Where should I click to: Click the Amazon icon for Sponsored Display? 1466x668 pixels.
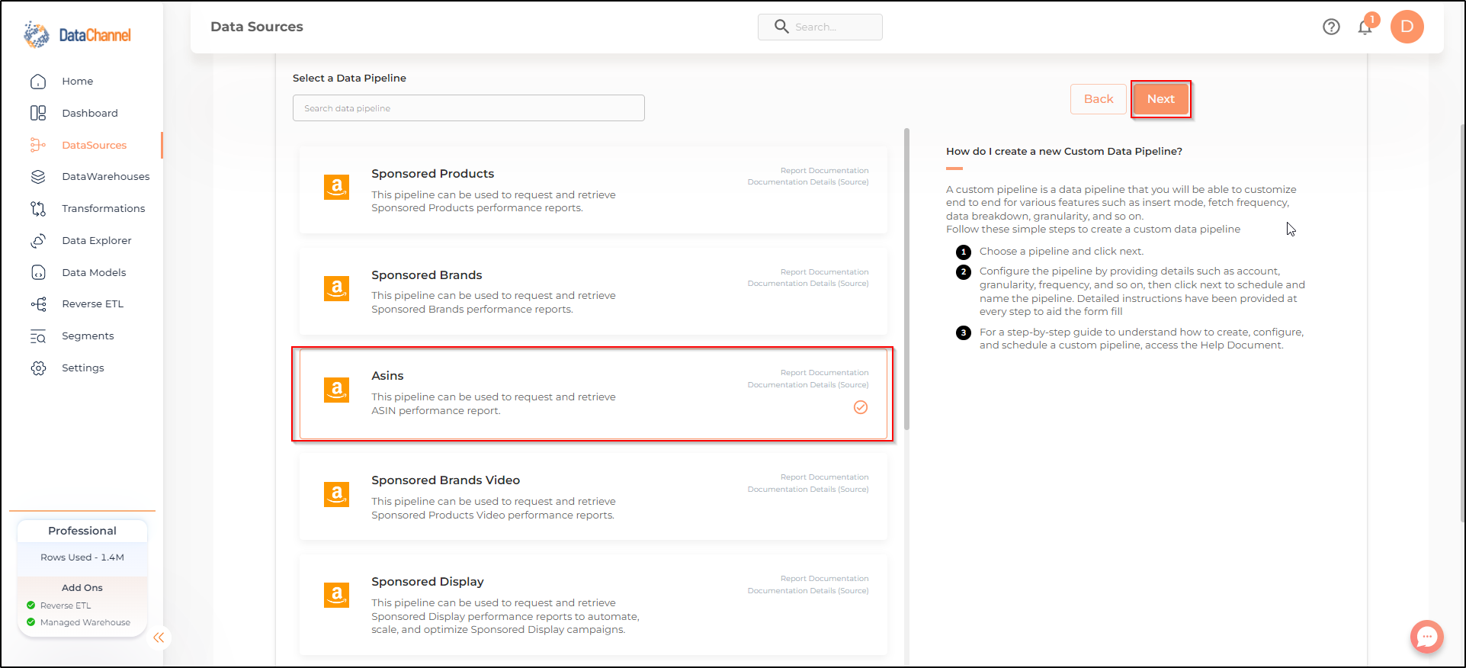tap(336, 595)
